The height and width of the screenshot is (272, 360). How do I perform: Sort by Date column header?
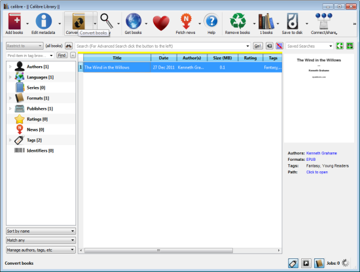tap(164, 58)
